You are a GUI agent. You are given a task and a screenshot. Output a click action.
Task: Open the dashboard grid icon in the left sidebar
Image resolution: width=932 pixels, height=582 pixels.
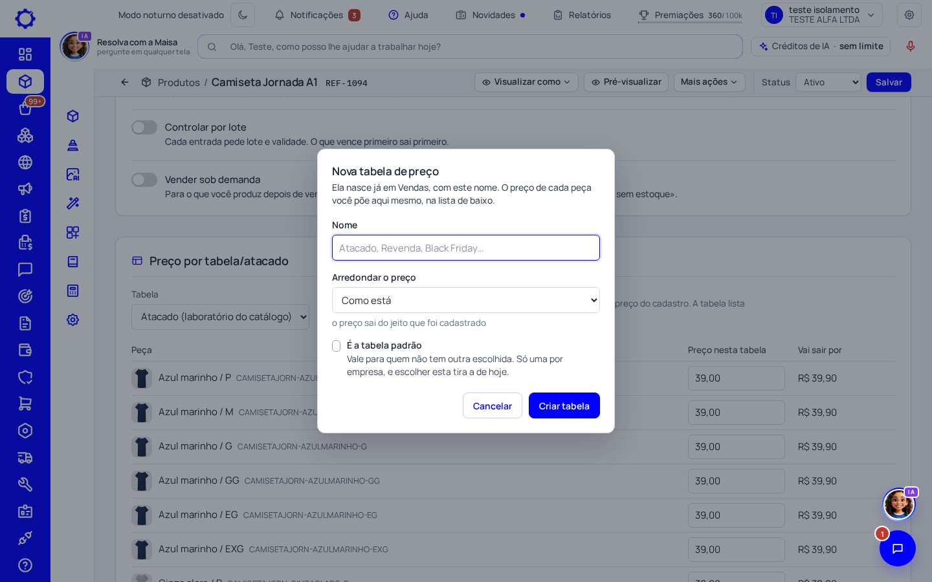[x=25, y=54]
